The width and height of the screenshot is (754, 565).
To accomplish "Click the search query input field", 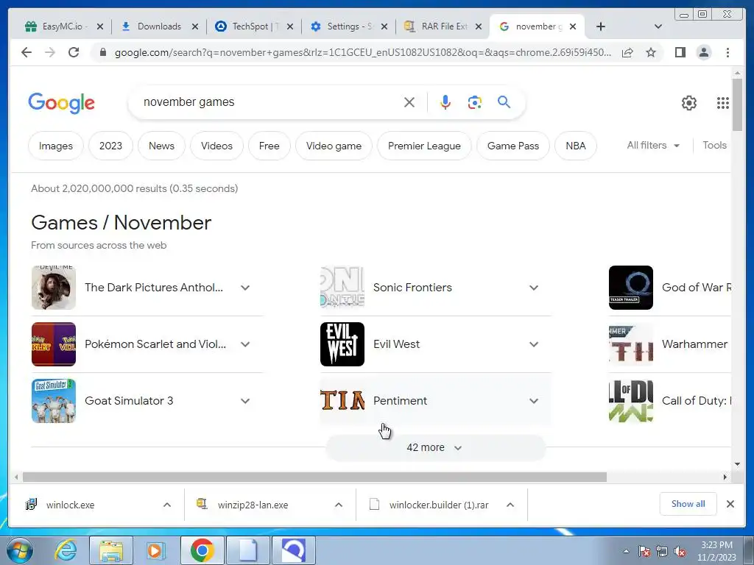I will (269, 102).
